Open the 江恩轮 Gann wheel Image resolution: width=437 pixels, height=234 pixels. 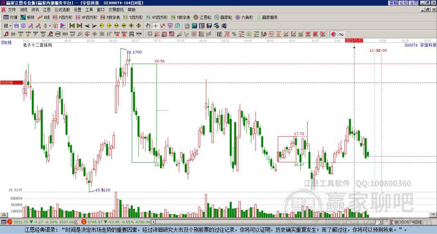click(x=202, y=17)
